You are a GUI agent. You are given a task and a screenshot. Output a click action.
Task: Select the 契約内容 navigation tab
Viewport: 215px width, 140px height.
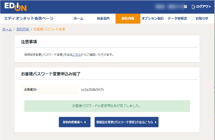tap(128, 19)
